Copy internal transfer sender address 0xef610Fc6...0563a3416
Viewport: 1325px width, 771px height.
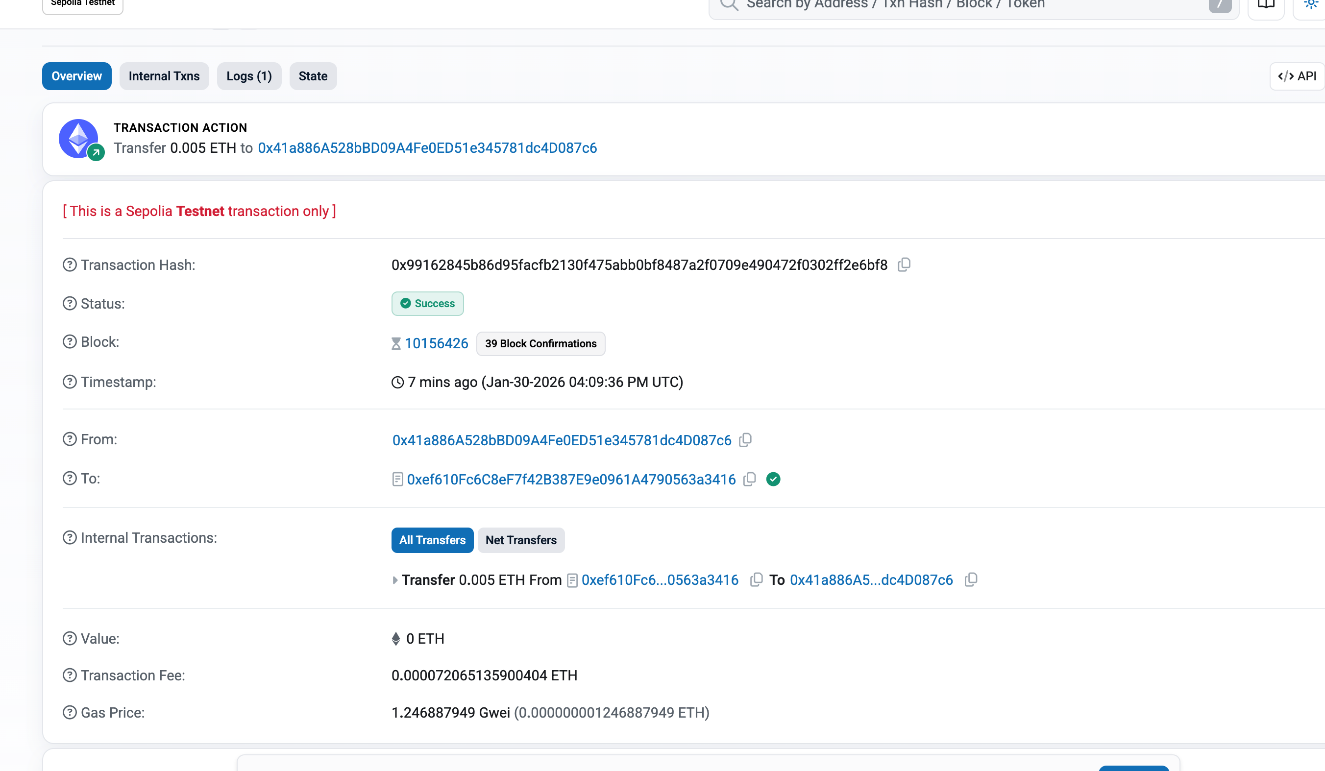[x=756, y=579]
